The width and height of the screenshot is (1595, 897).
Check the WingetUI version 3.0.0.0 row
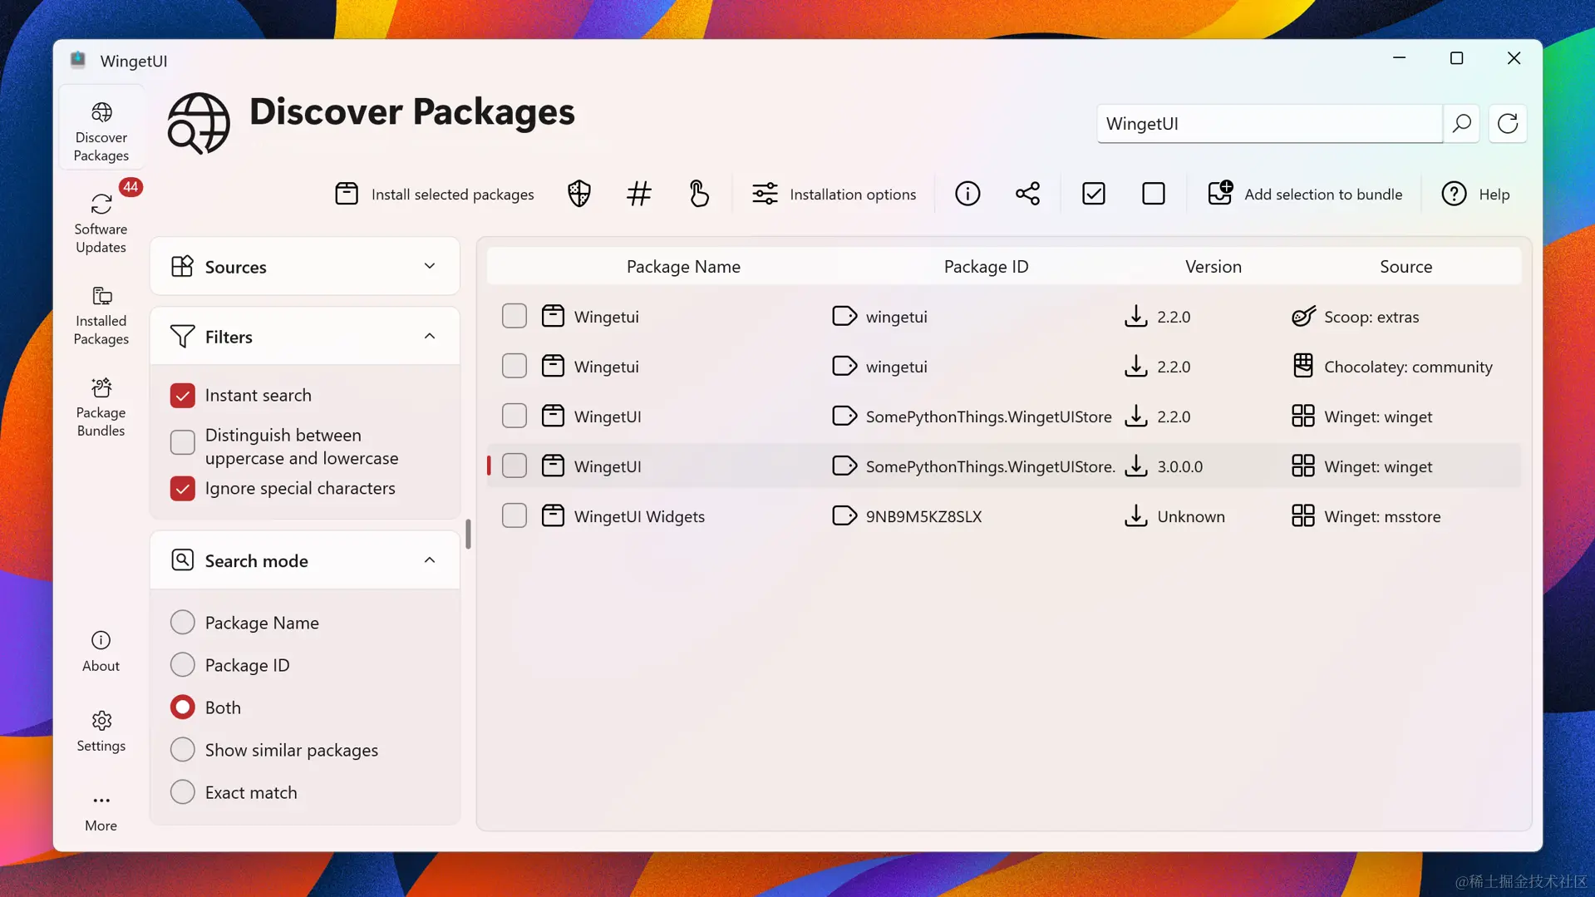click(514, 466)
